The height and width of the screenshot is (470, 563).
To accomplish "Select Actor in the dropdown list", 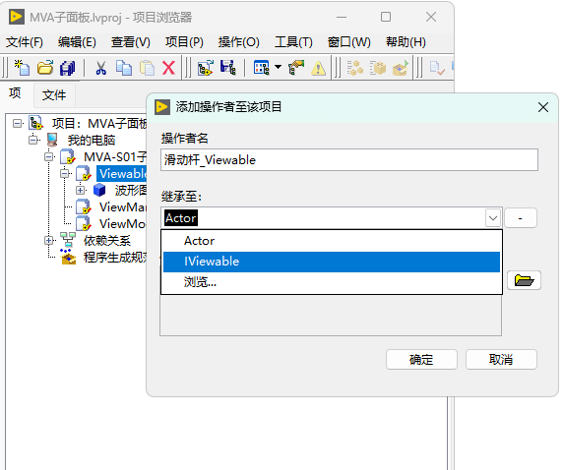I will point(332,241).
